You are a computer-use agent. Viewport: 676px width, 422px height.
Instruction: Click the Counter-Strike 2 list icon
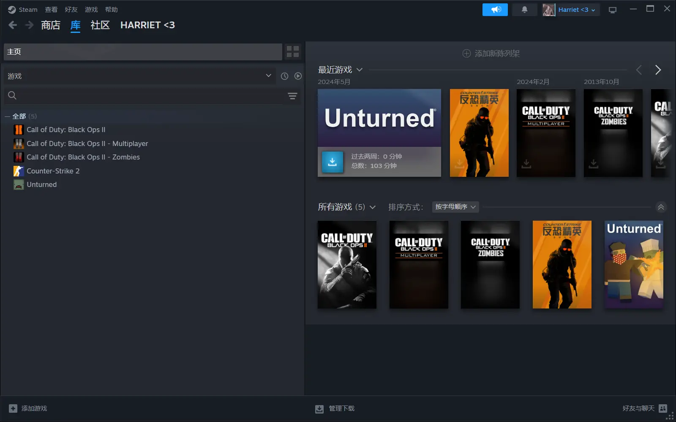tap(19, 171)
